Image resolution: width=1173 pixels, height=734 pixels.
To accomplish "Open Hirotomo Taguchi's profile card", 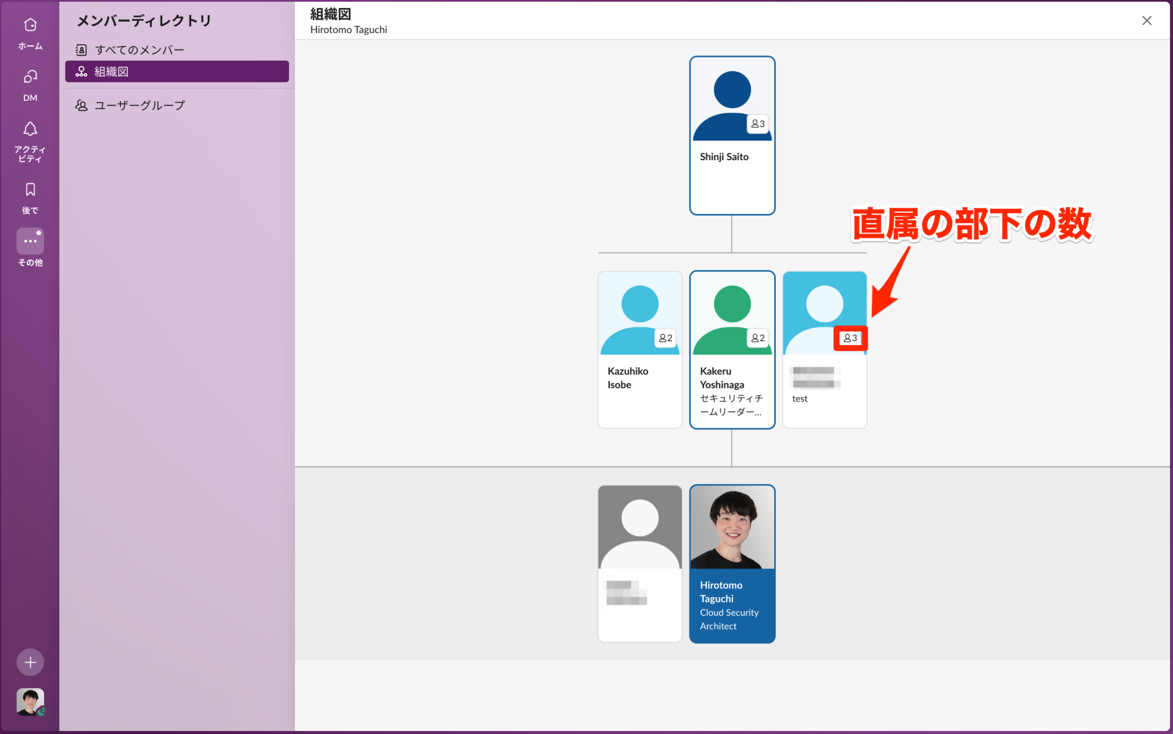I will click(x=732, y=563).
